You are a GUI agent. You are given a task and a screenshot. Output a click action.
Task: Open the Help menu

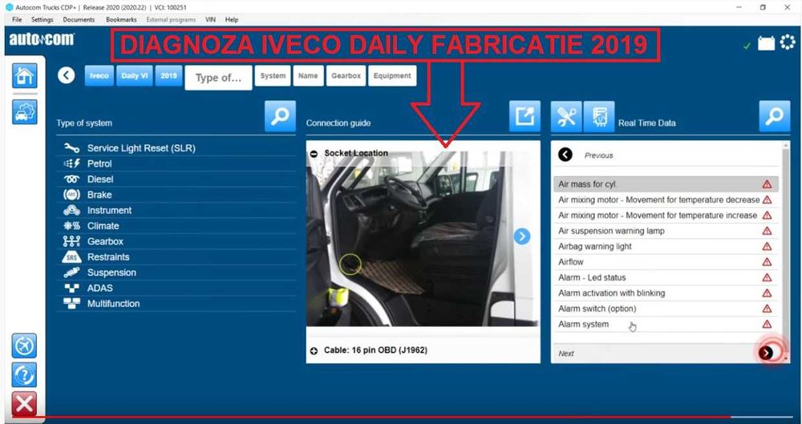pos(232,19)
